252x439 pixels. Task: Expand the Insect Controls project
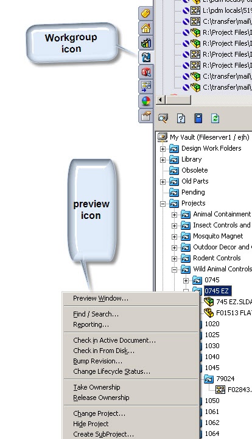174,226
